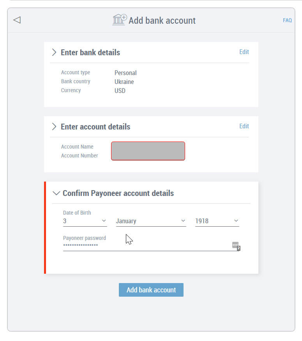
Task: Open the FAQ link
Action: 287,21
